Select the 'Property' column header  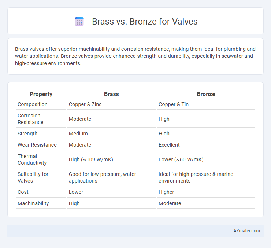pos(41,94)
